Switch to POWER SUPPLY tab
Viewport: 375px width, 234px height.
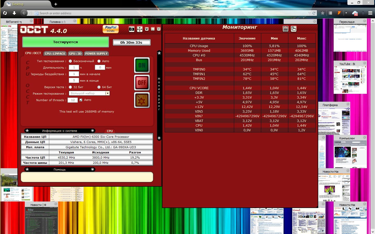point(96,54)
